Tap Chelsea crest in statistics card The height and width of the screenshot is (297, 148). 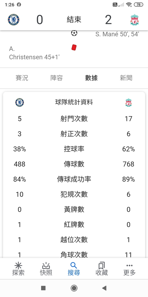point(20,102)
